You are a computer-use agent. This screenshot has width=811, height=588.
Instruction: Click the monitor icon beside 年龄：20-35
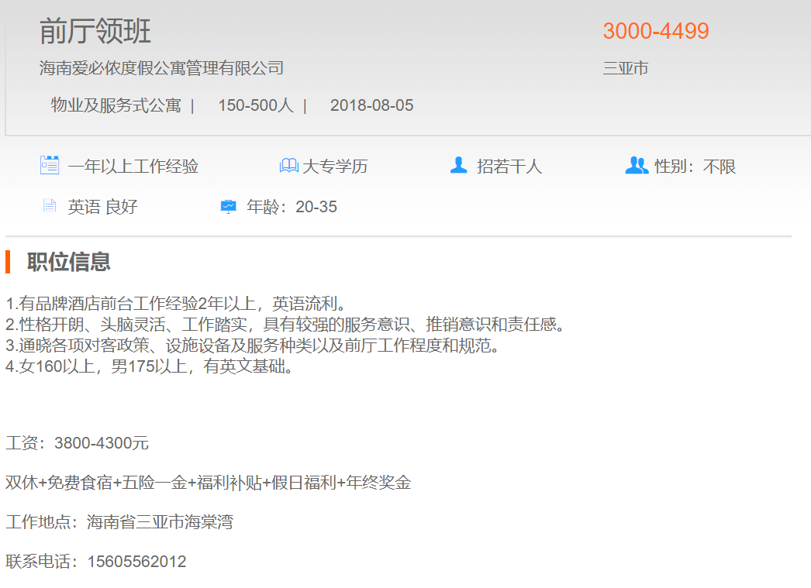(229, 206)
